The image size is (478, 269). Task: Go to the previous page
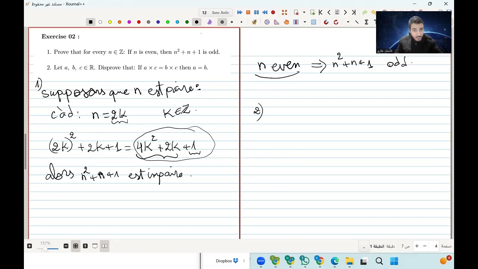[x=329, y=12]
